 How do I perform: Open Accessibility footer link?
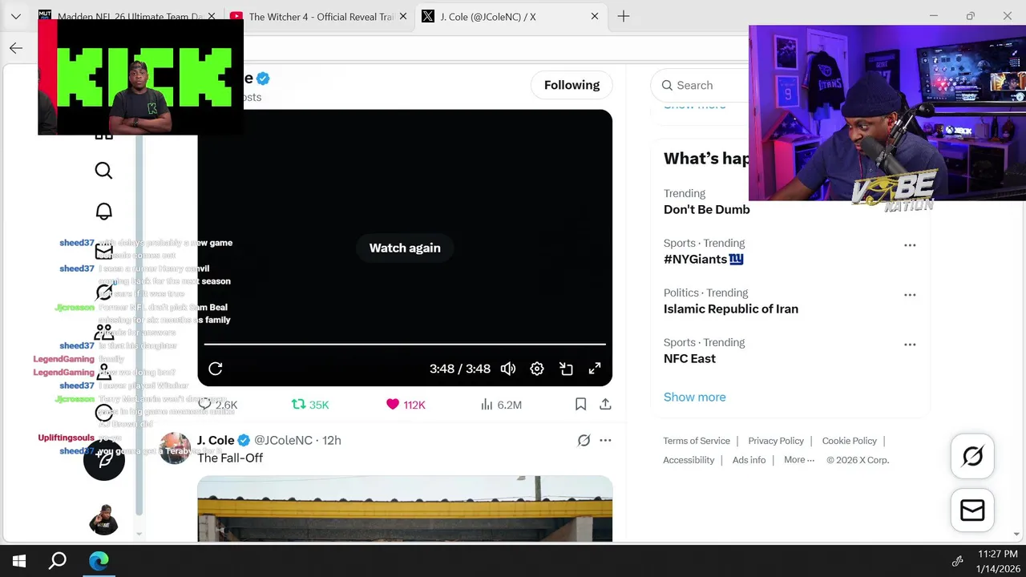[x=689, y=460]
